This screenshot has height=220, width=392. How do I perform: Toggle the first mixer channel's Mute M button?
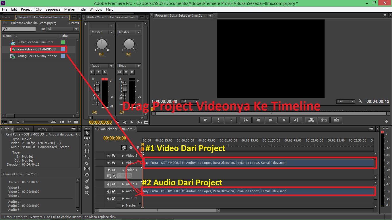point(92,72)
